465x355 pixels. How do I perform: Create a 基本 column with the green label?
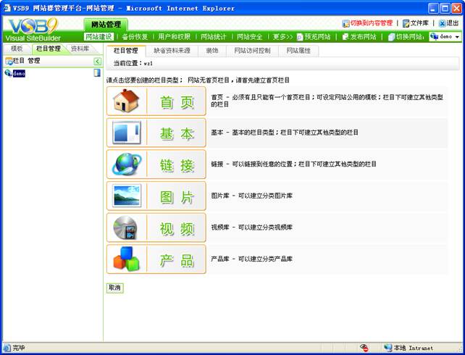[x=177, y=134]
